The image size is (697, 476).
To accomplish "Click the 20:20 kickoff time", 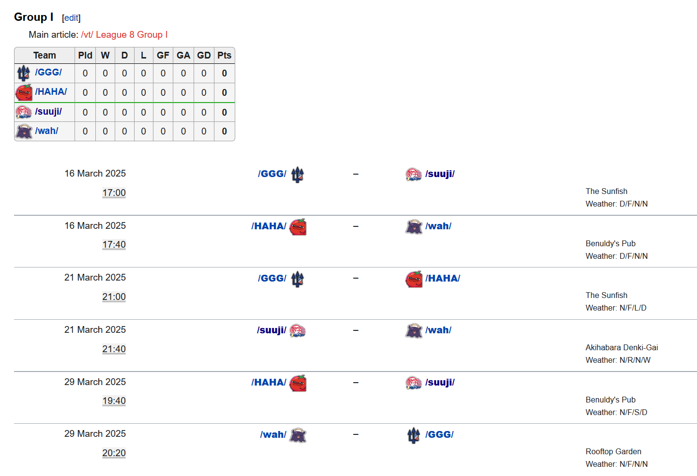I will [x=114, y=453].
